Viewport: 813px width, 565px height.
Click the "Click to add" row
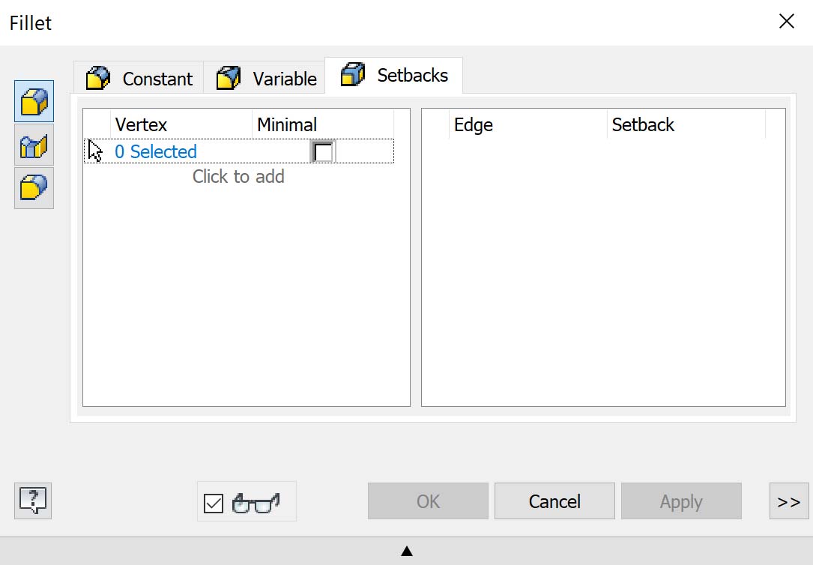(238, 177)
